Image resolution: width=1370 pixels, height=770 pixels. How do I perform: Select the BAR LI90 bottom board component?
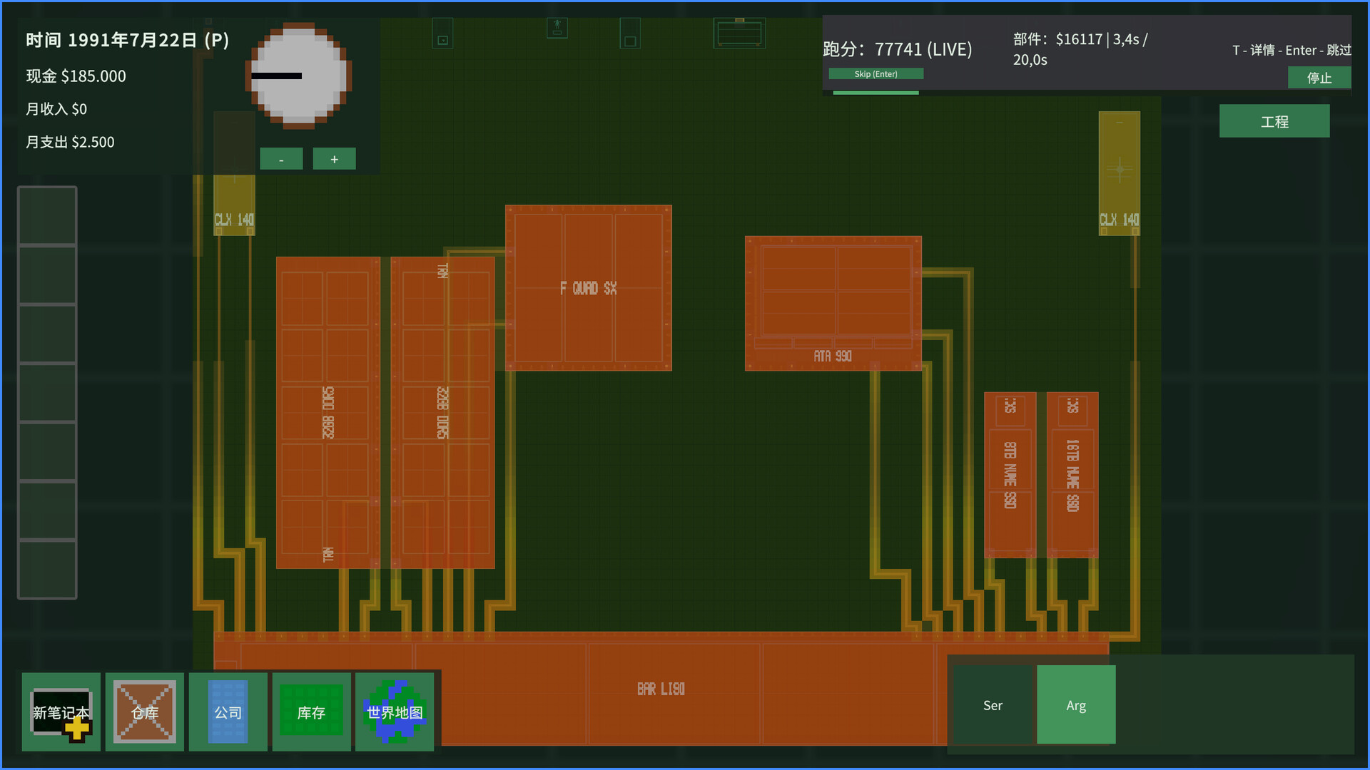pos(661,689)
